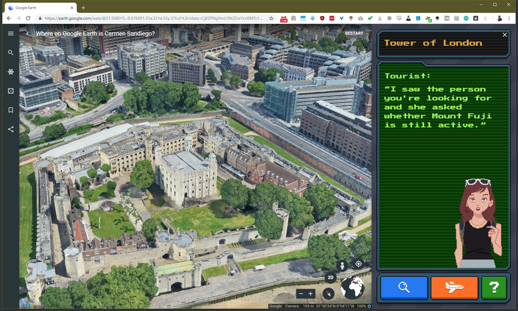Open a new browser tab
Image resolution: width=518 pixels, height=311 pixels.
point(84,8)
